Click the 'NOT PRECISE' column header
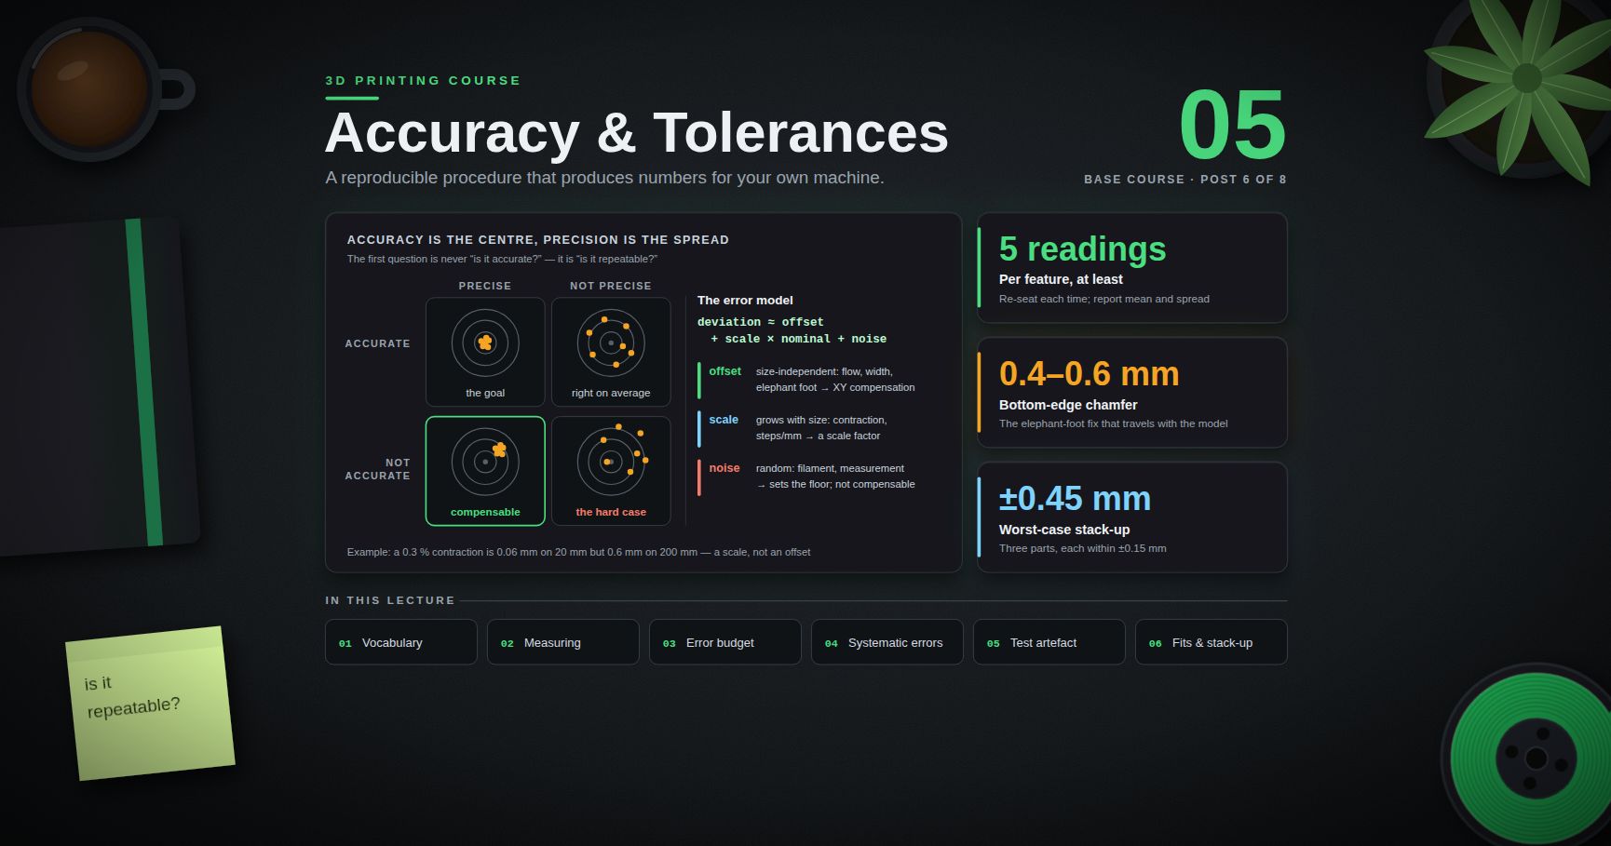Image resolution: width=1611 pixels, height=846 pixels. (611, 286)
